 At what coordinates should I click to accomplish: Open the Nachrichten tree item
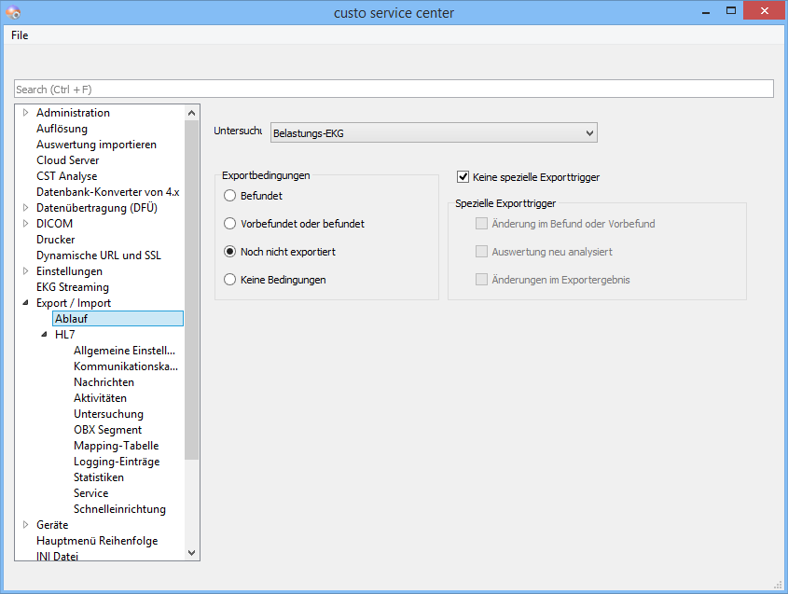[104, 382]
